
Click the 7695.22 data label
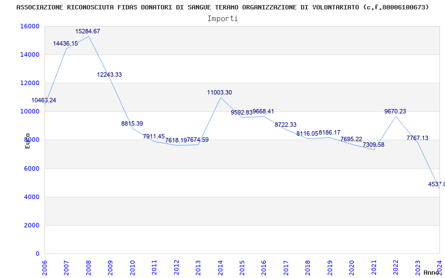point(352,139)
